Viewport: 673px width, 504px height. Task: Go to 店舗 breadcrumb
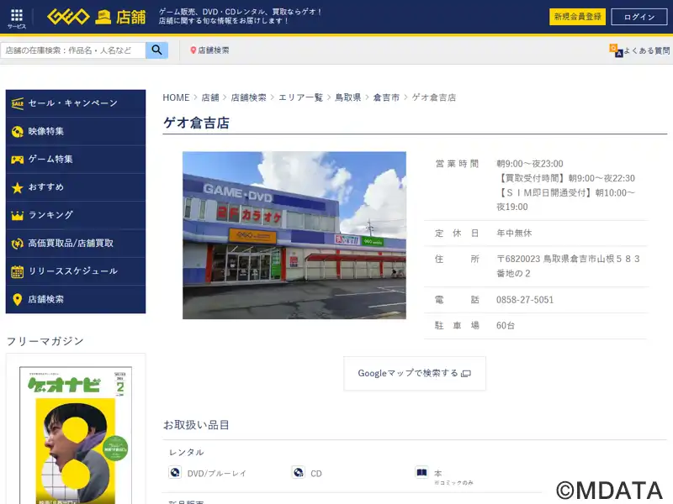[210, 97]
